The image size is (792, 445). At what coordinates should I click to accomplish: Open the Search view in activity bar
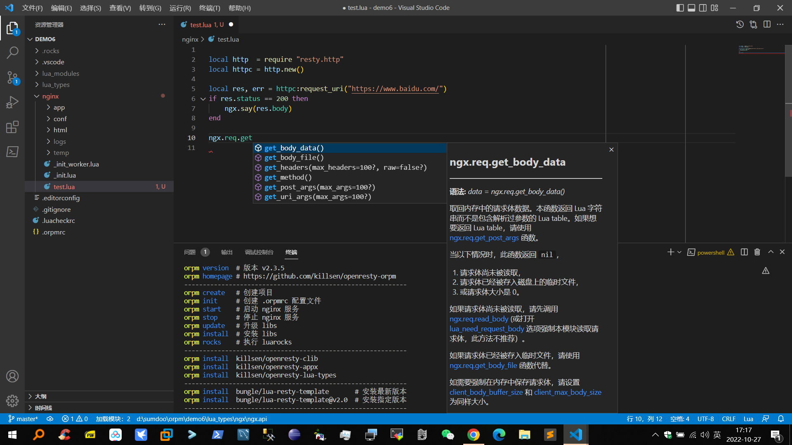(x=12, y=53)
